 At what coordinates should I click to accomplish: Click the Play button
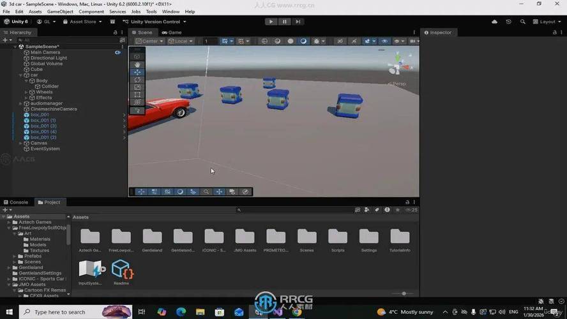[271, 22]
